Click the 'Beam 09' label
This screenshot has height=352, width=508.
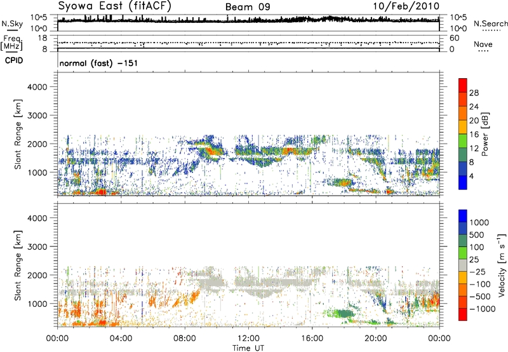tap(248, 7)
